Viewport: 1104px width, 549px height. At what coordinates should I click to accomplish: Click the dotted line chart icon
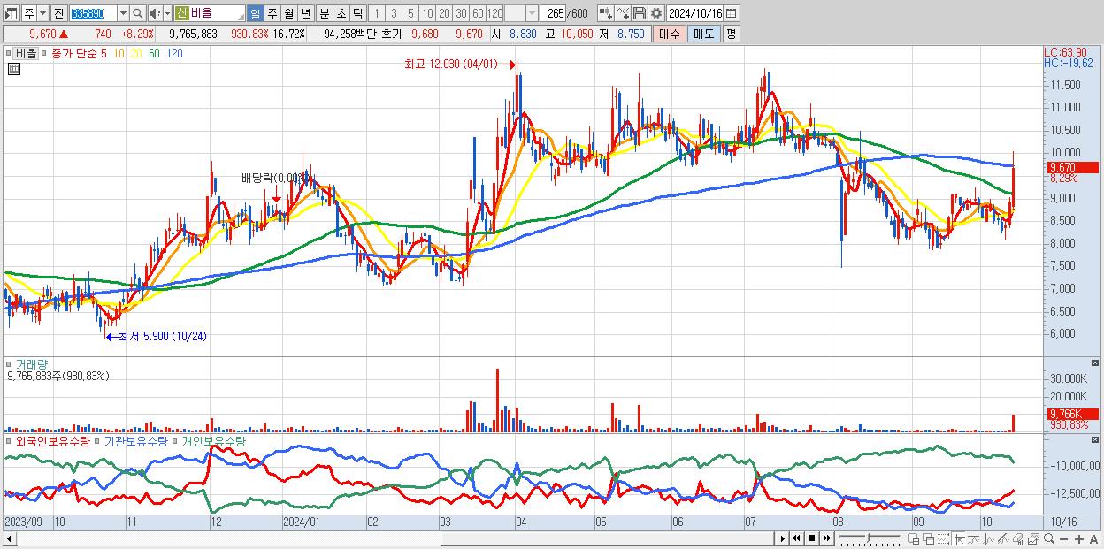click(x=943, y=539)
